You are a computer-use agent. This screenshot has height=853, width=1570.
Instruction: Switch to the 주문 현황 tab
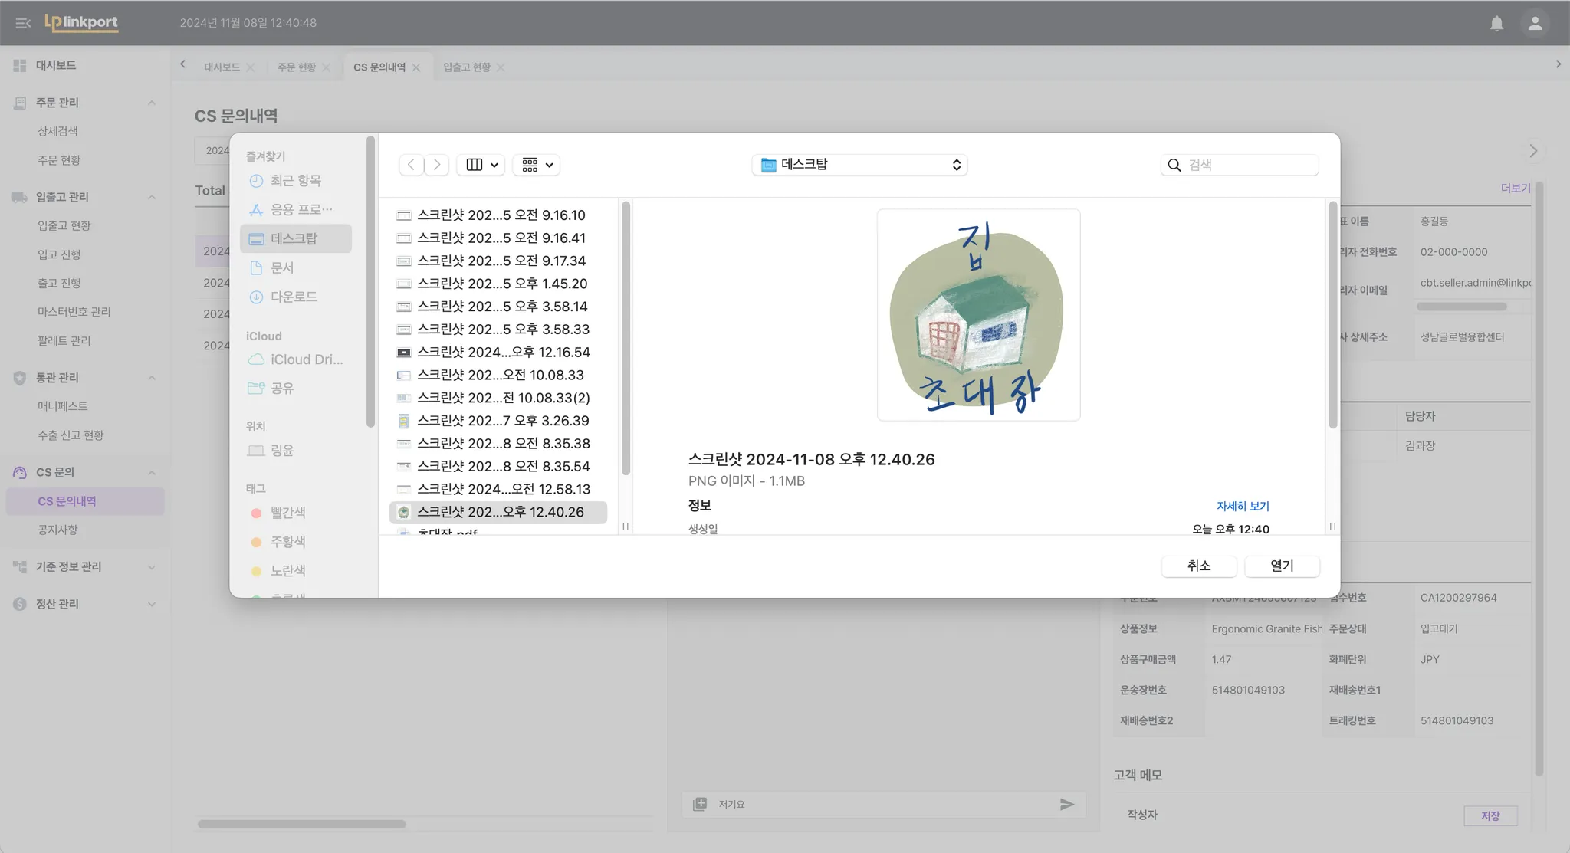click(x=296, y=67)
